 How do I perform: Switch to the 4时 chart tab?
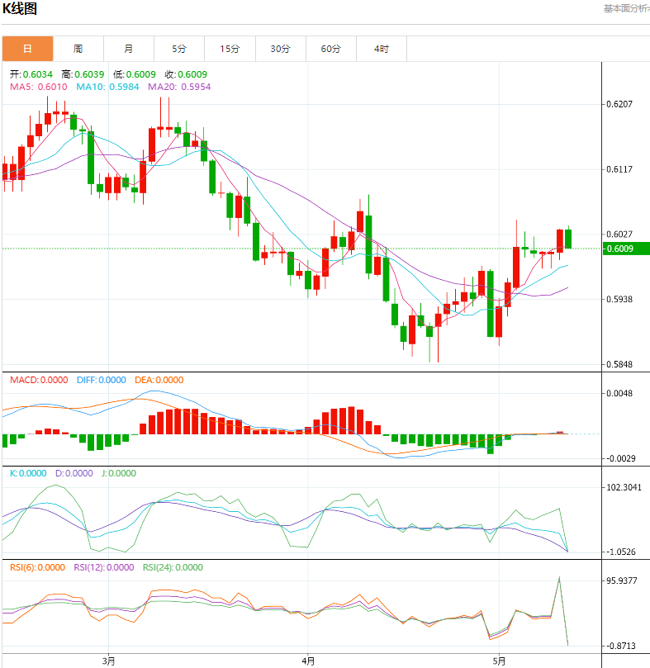381,49
